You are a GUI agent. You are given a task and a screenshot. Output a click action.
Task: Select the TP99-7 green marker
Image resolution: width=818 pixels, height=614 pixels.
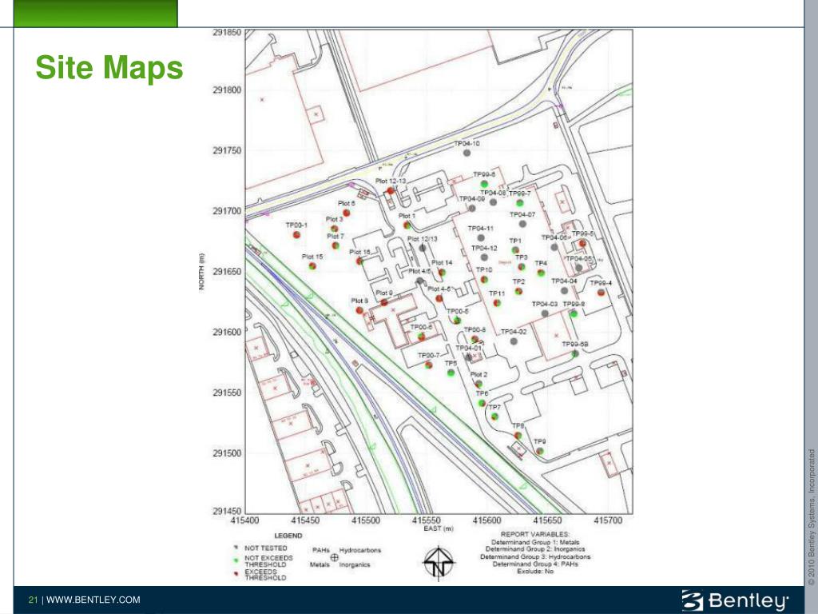pos(519,202)
